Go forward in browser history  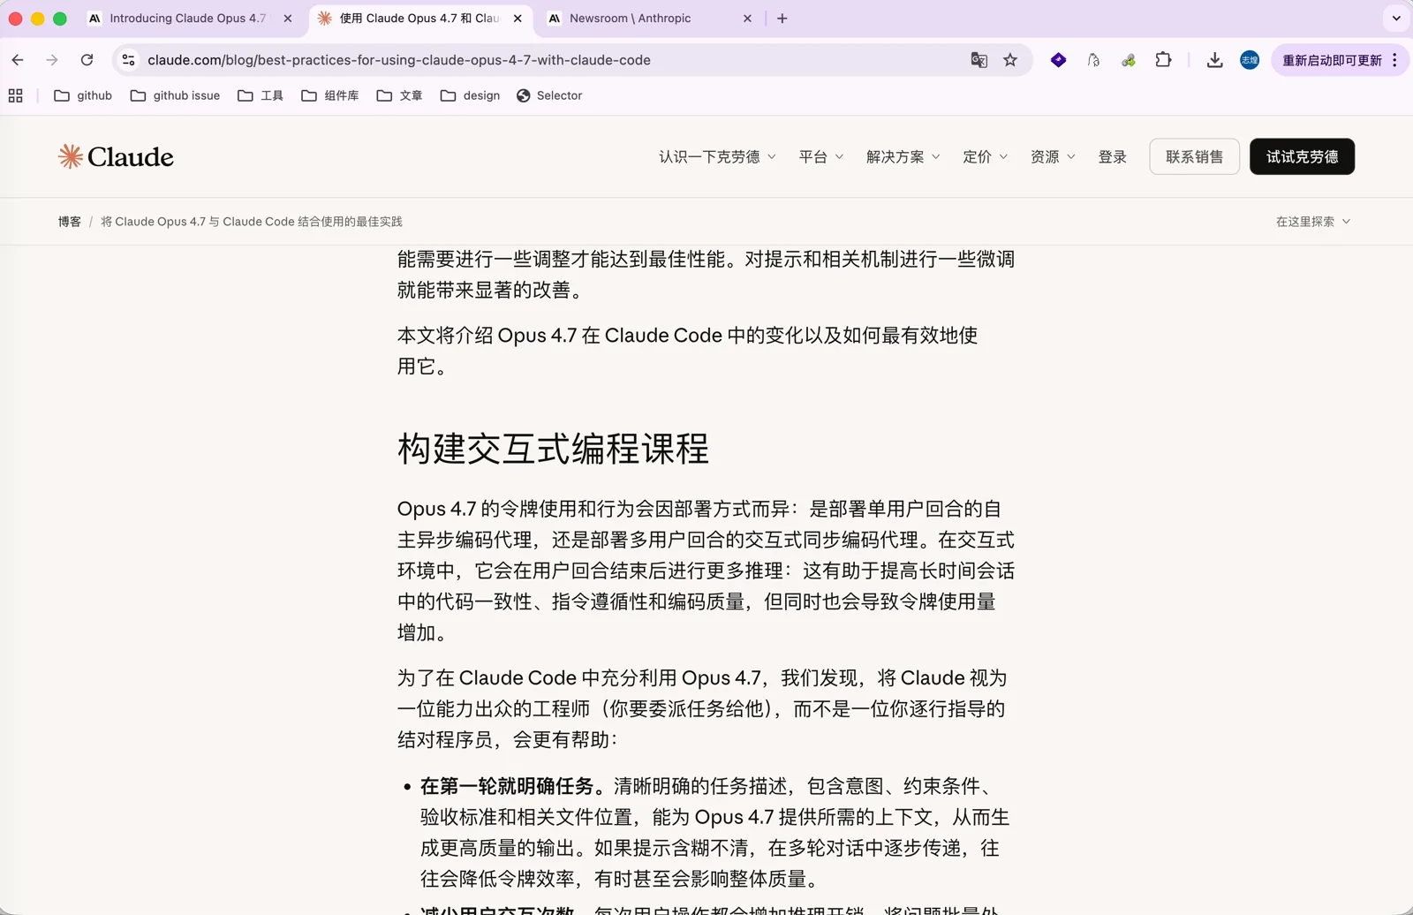52,60
